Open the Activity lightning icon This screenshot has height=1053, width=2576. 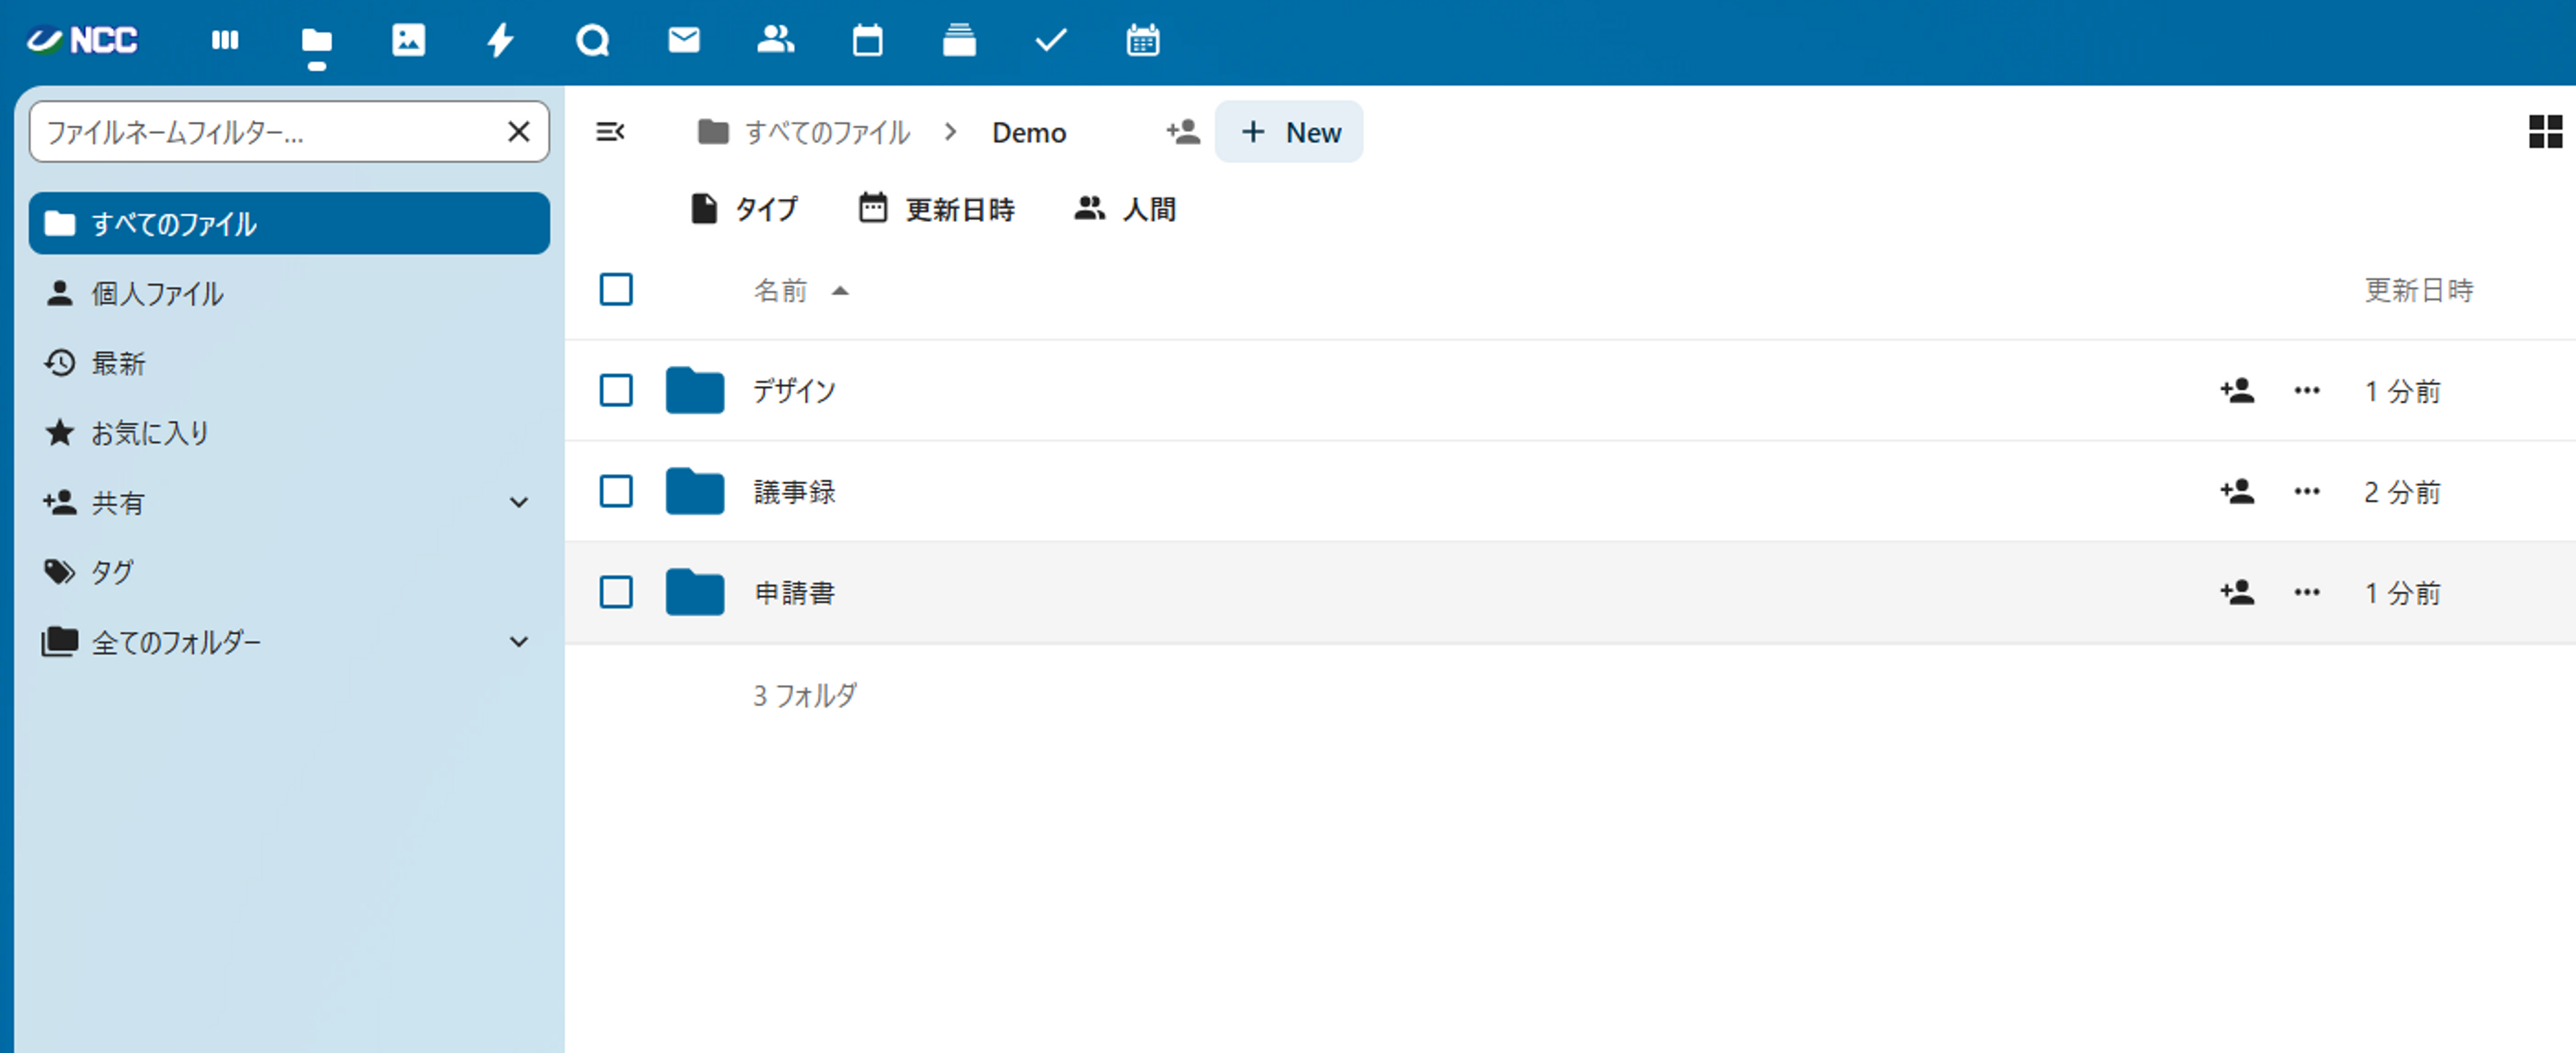pyautogui.click(x=500, y=40)
